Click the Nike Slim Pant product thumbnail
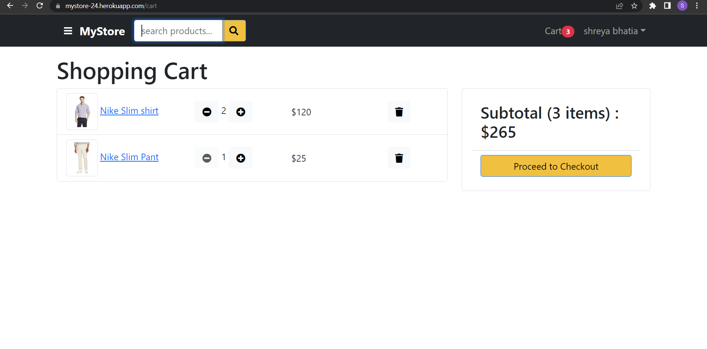This screenshot has height=349, width=707. [x=82, y=158]
